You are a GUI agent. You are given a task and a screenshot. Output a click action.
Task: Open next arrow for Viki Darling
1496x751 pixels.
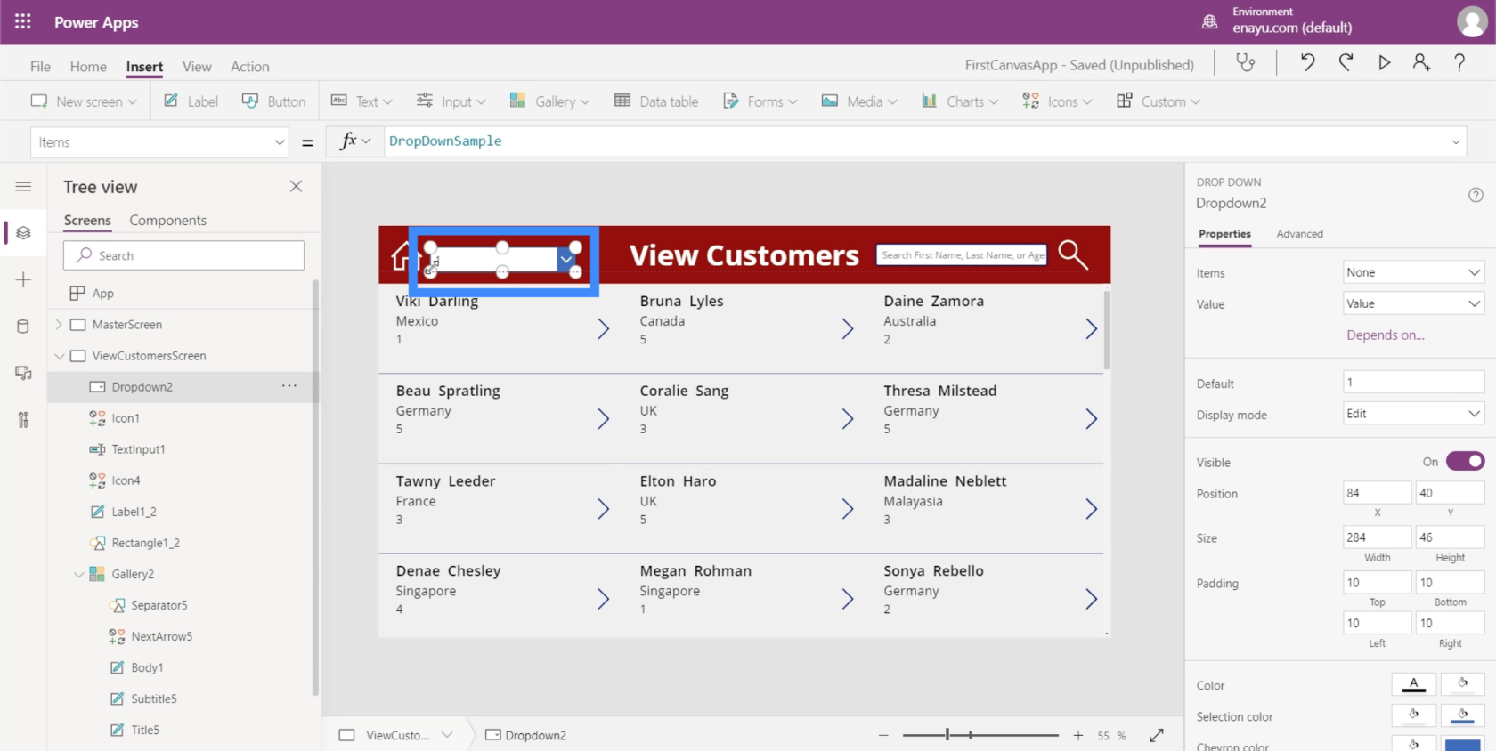click(x=603, y=329)
